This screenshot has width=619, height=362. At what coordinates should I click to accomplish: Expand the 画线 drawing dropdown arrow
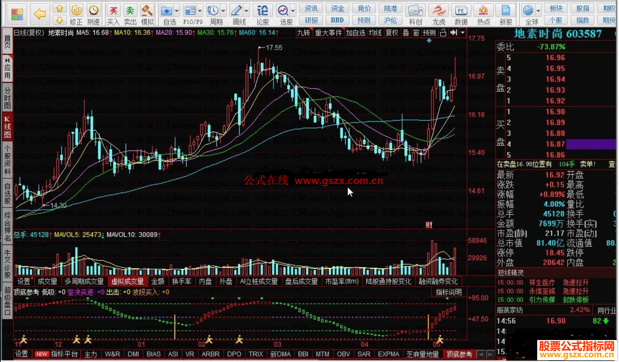[x=246, y=10]
